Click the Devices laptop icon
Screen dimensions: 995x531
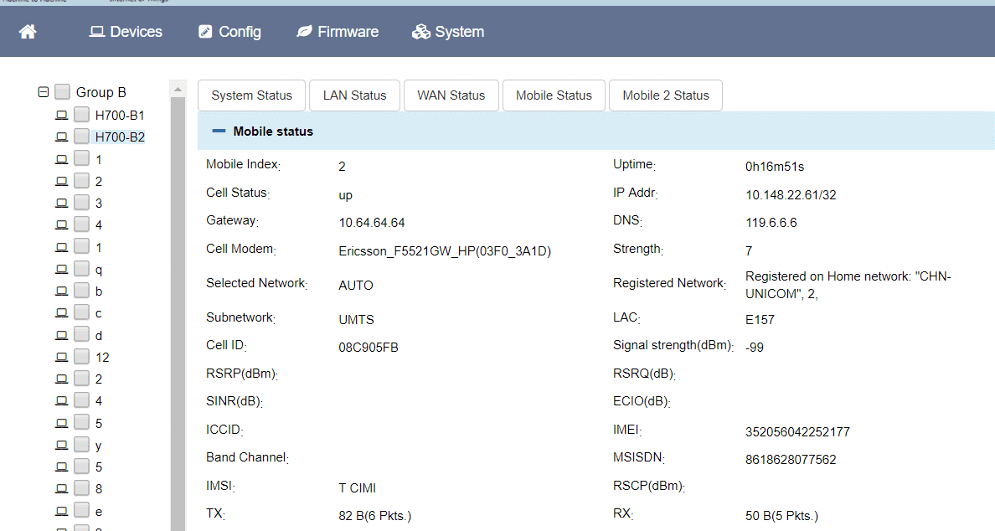click(97, 32)
